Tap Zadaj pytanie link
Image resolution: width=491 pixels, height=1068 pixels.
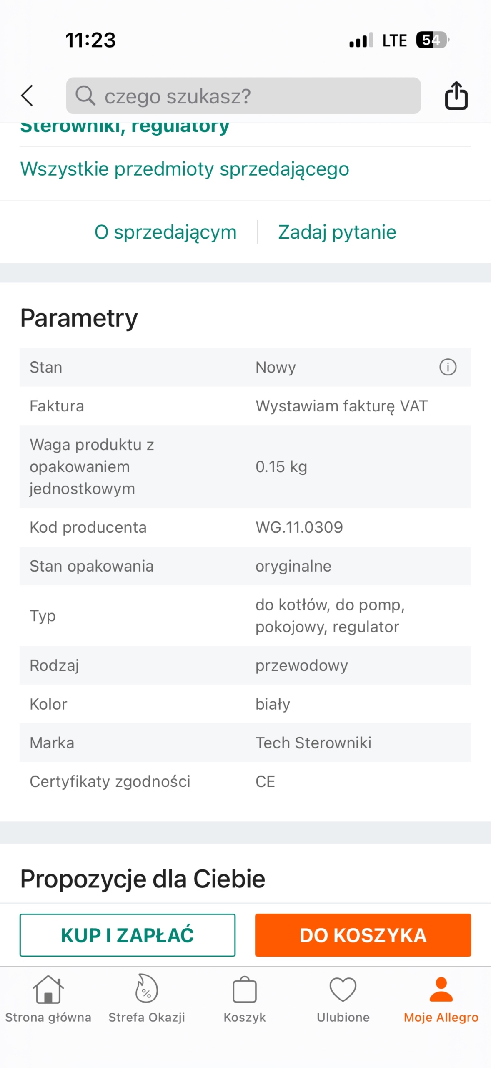337,232
